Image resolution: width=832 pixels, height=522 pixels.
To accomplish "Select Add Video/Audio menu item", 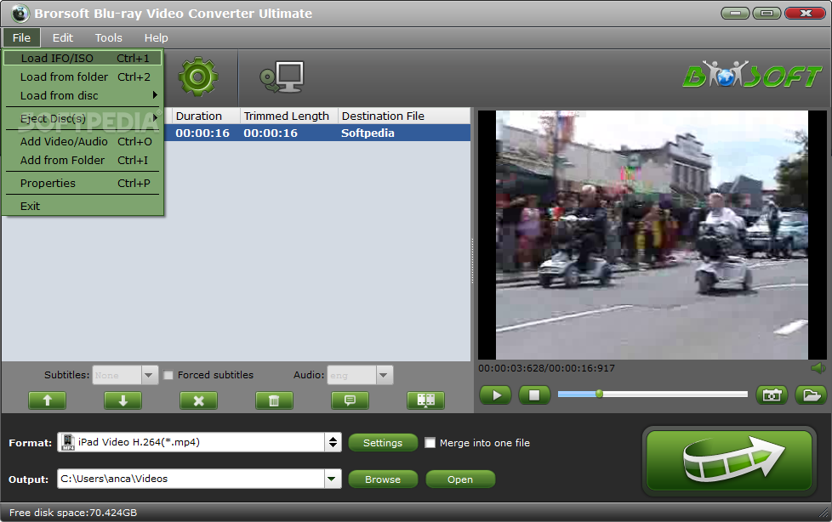I will pos(83,142).
